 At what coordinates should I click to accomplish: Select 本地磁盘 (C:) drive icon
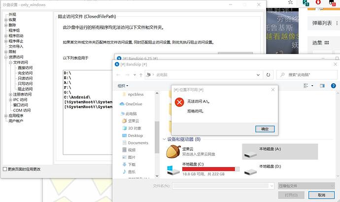pyautogui.click(x=173, y=170)
